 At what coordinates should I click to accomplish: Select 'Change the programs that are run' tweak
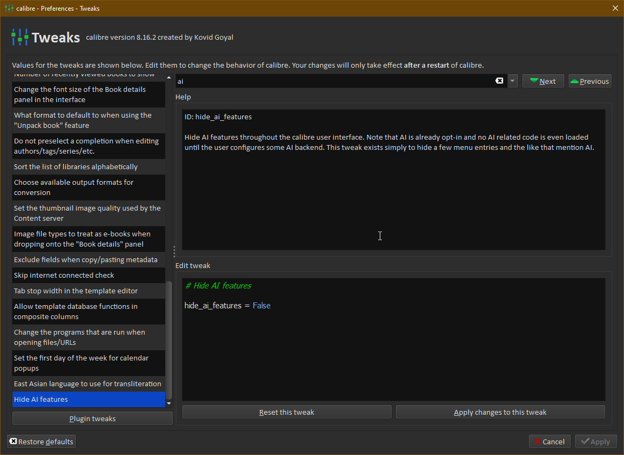point(88,337)
